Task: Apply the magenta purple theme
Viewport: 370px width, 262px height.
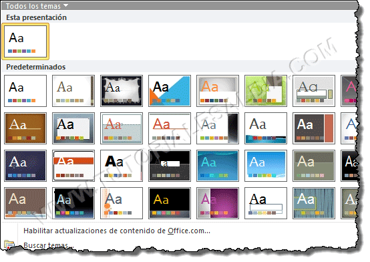Action: 218,203
